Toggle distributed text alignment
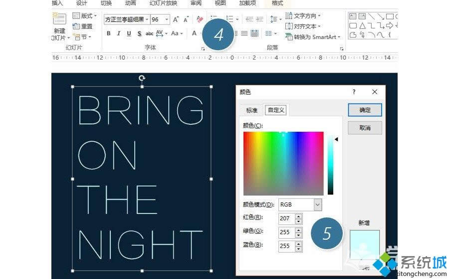The height and width of the screenshot is (279, 449). coord(254,33)
